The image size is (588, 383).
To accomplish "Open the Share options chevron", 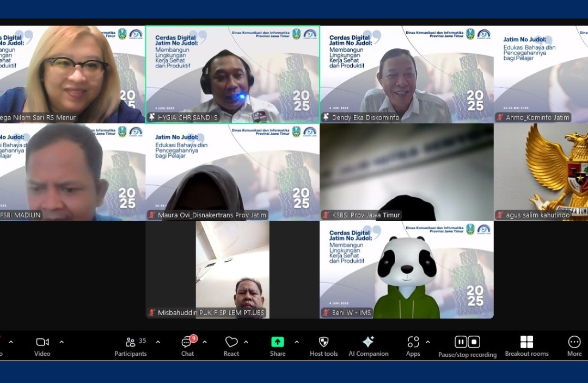I will pyautogui.click(x=297, y=342).
